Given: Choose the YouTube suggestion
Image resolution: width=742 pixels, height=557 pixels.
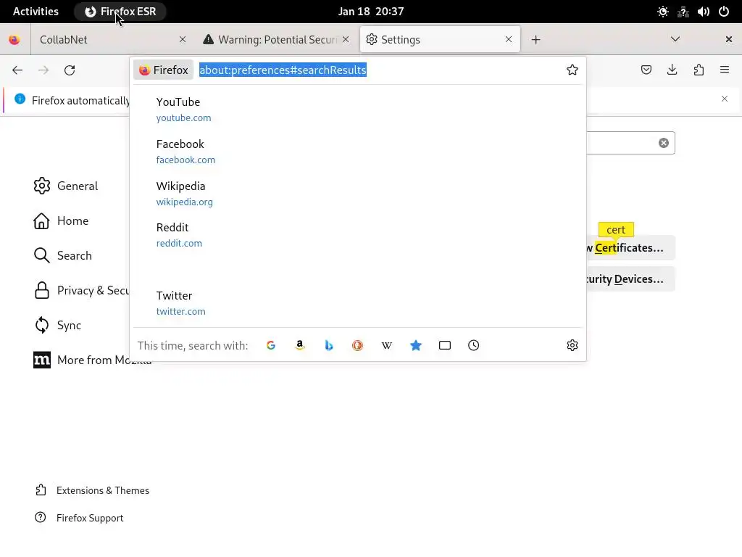Looking at the screenshot, I should pos(357,110).
